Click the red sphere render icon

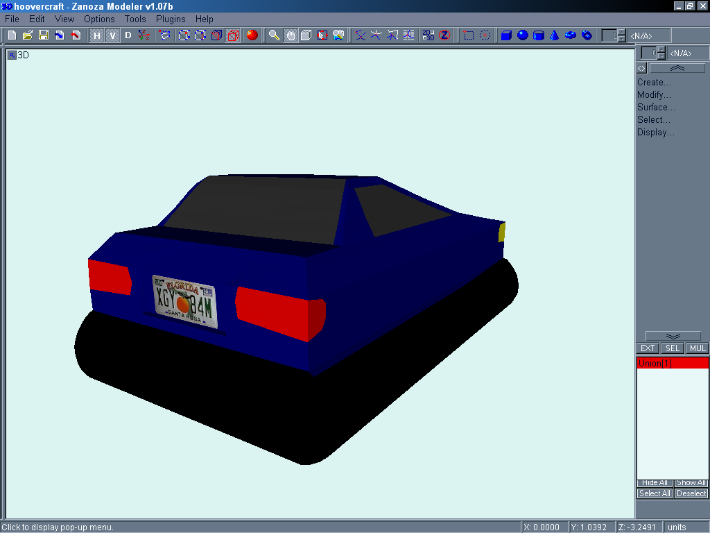click(x=252, y=35)
